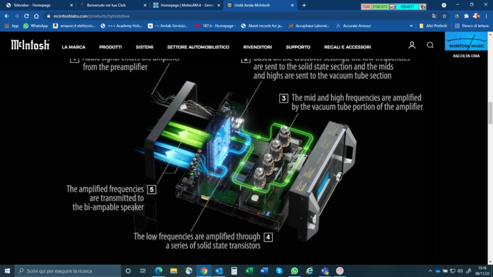Expand the LA MARCA navigation menu
This screenshot has height=277, width=493.
point(73,47)
